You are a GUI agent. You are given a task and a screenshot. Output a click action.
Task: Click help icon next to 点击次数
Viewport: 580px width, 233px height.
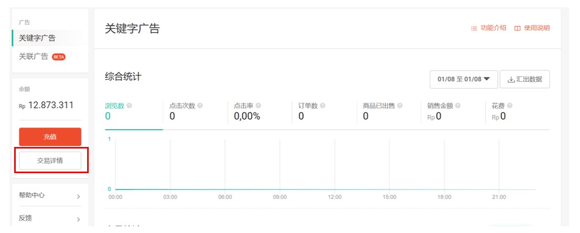pos(200,105)
